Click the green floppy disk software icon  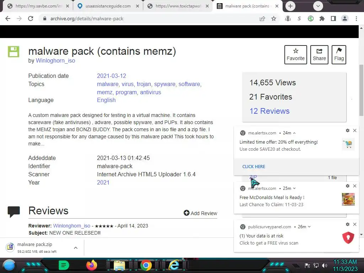point(14,52)
